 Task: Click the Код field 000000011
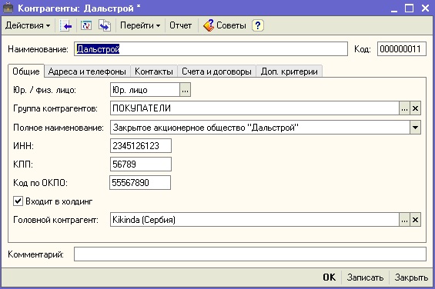coord(401,49)
